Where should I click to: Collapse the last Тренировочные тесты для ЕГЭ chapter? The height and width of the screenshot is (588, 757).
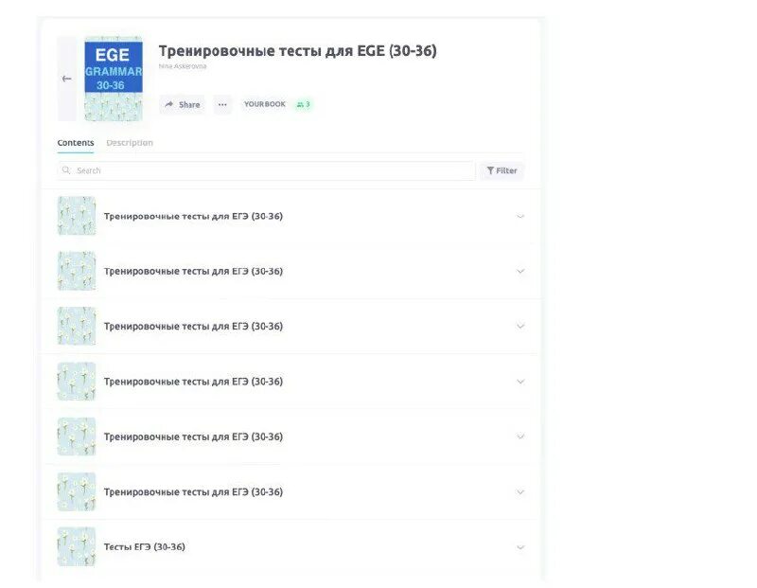pyautogui.click(x=519, y=491)
